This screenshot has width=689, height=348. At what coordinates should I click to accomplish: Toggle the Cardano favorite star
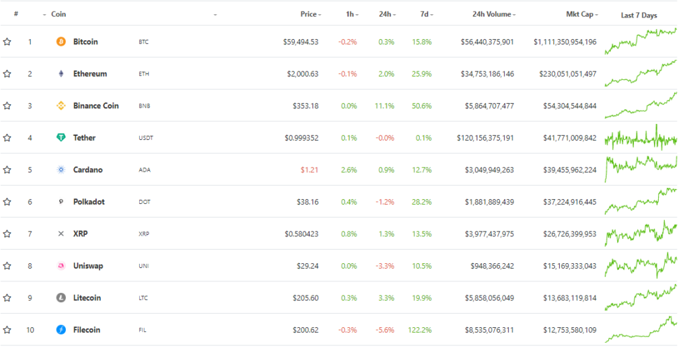7,170
